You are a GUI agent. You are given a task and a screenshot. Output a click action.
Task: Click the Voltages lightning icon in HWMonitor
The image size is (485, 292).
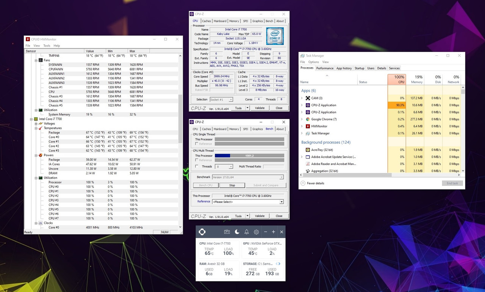(x=41, y=124)
